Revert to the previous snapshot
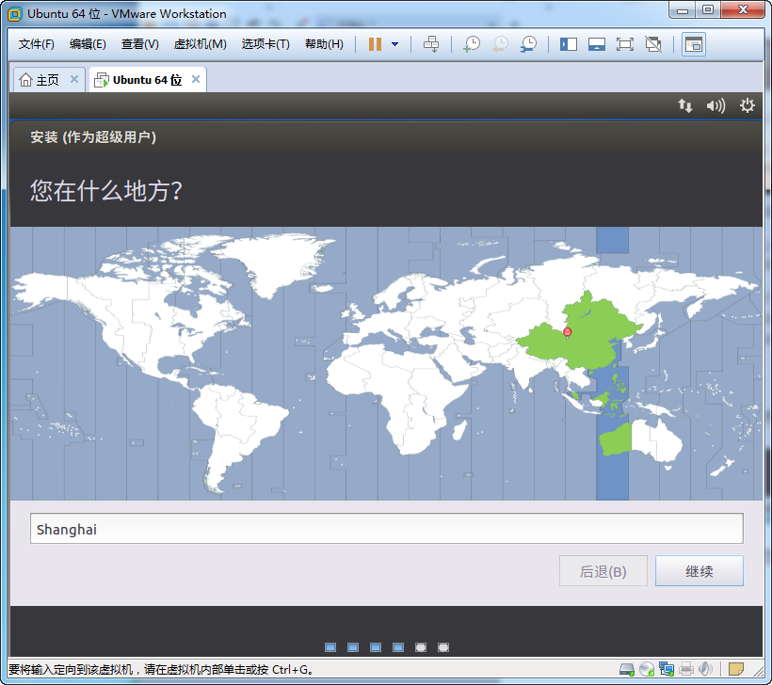772x685 pixels. 500,44
